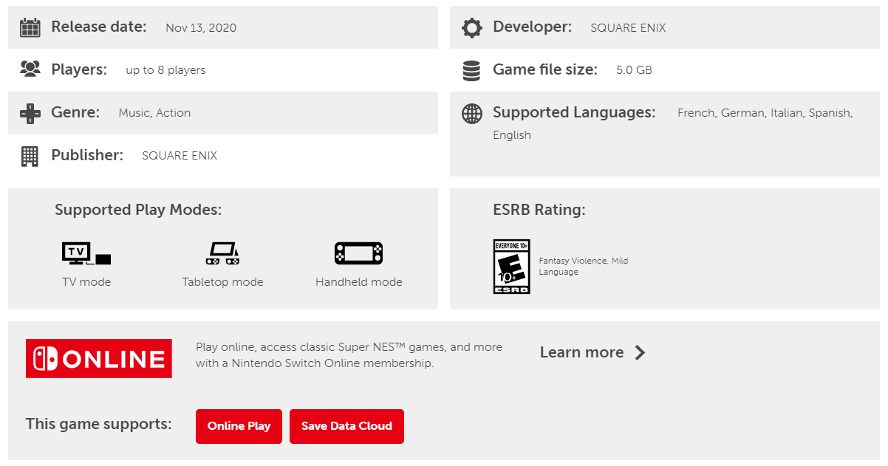This screenshot has width=888, height=466.
Task: Click the chevron arrow next to Learn more
Action: click(x=640, y=352)
